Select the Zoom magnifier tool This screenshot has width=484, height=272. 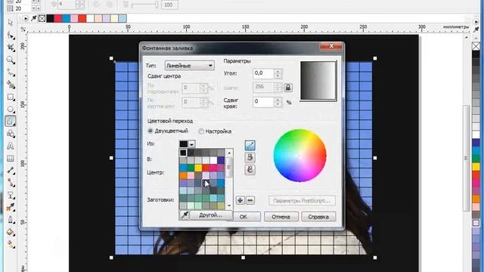tap(11, 60)
